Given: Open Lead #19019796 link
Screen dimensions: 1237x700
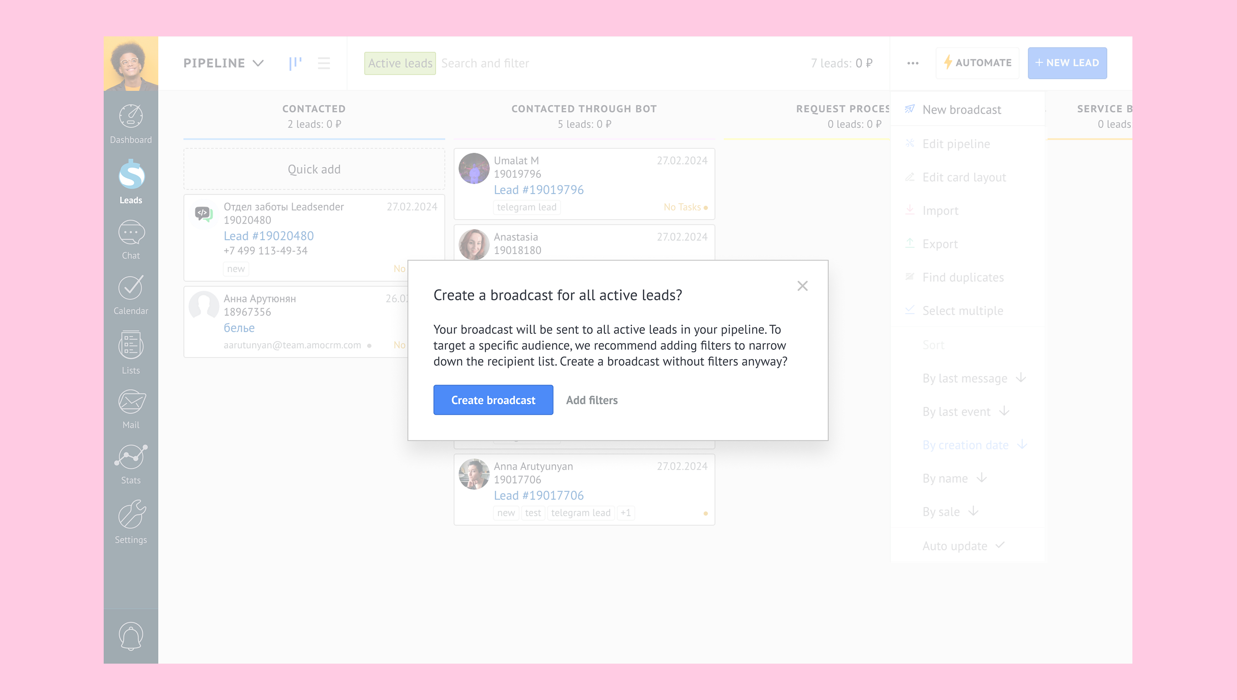Looking at the screenshot, I should 538,190.
